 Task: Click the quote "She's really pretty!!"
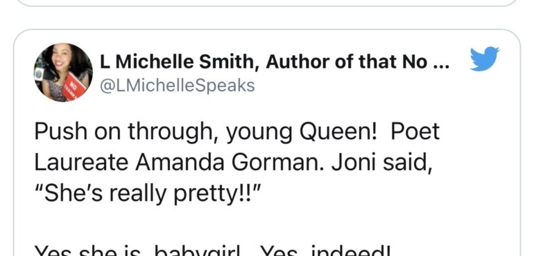point(147,194)
